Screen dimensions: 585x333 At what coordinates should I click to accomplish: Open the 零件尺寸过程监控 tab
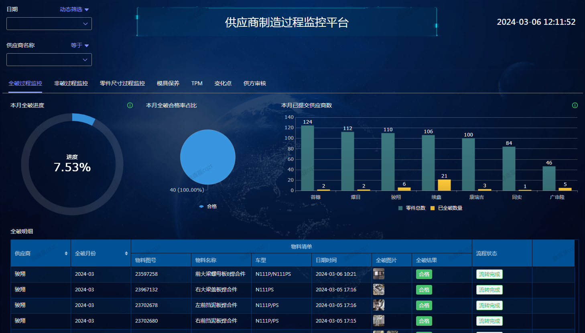[122, 83]
